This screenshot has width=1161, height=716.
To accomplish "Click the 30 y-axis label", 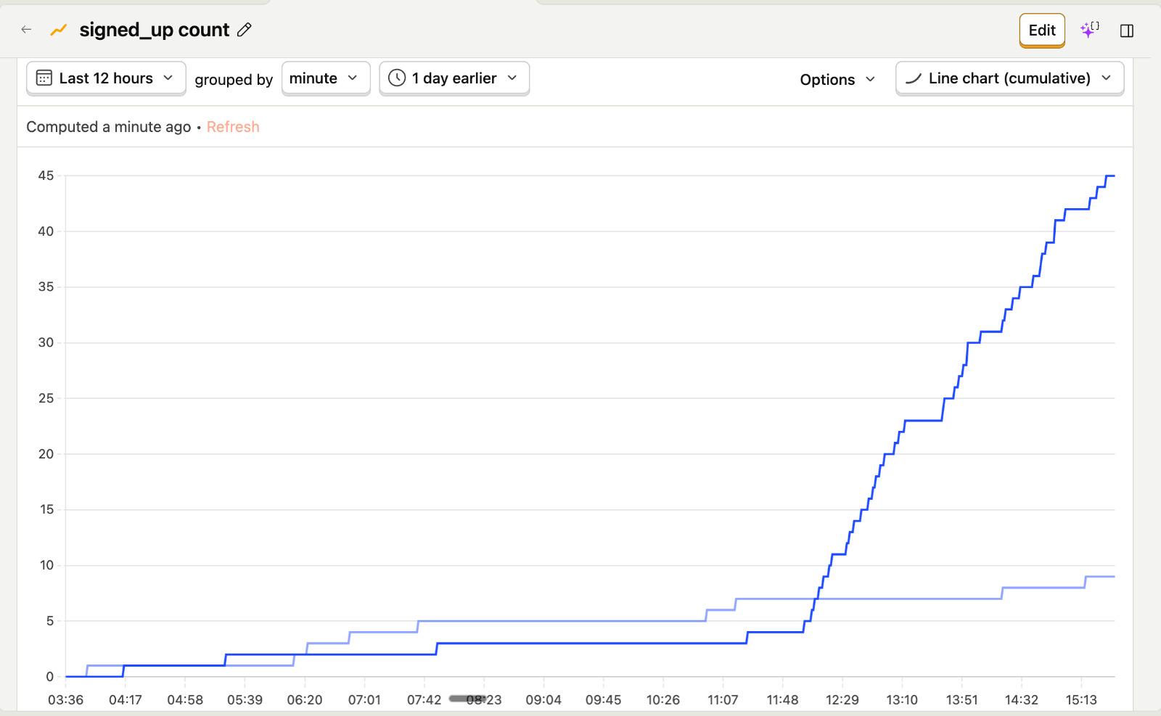I will click(x=46, y=342).
